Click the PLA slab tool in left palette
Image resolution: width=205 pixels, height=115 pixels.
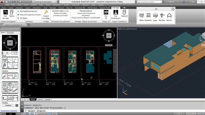(10, 90)
